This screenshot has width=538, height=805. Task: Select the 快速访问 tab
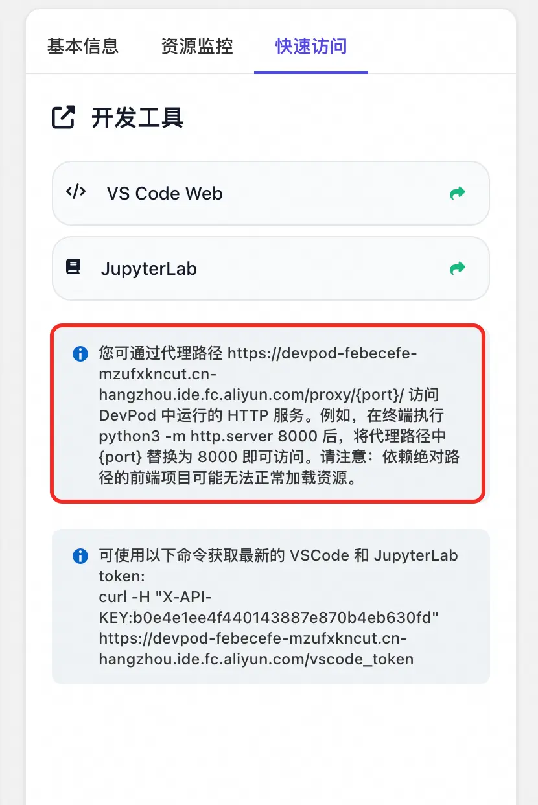[x=311, y=47]
